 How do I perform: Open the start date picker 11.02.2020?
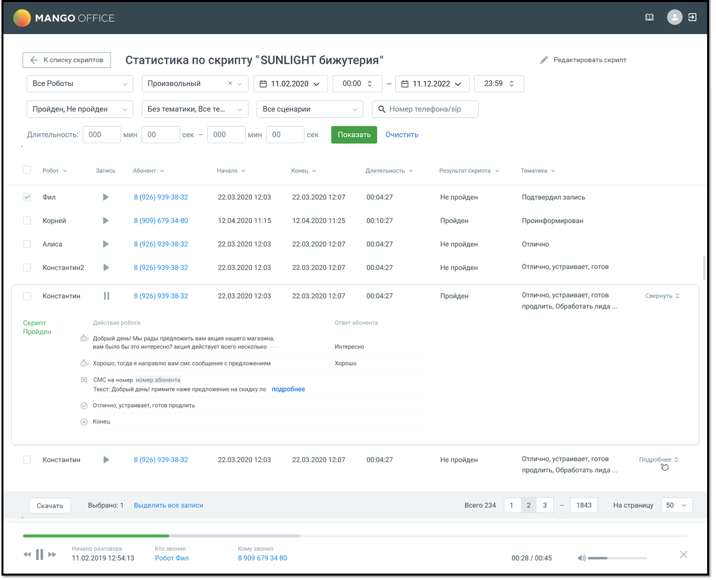[x=290, y=83]
